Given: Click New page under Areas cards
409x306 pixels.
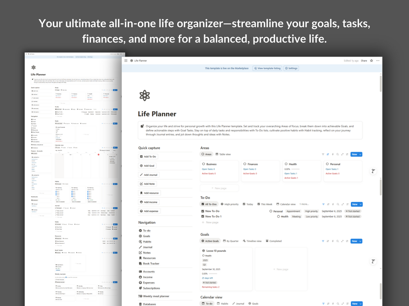Looking at the screenshot, I should (x=219, y=188).
